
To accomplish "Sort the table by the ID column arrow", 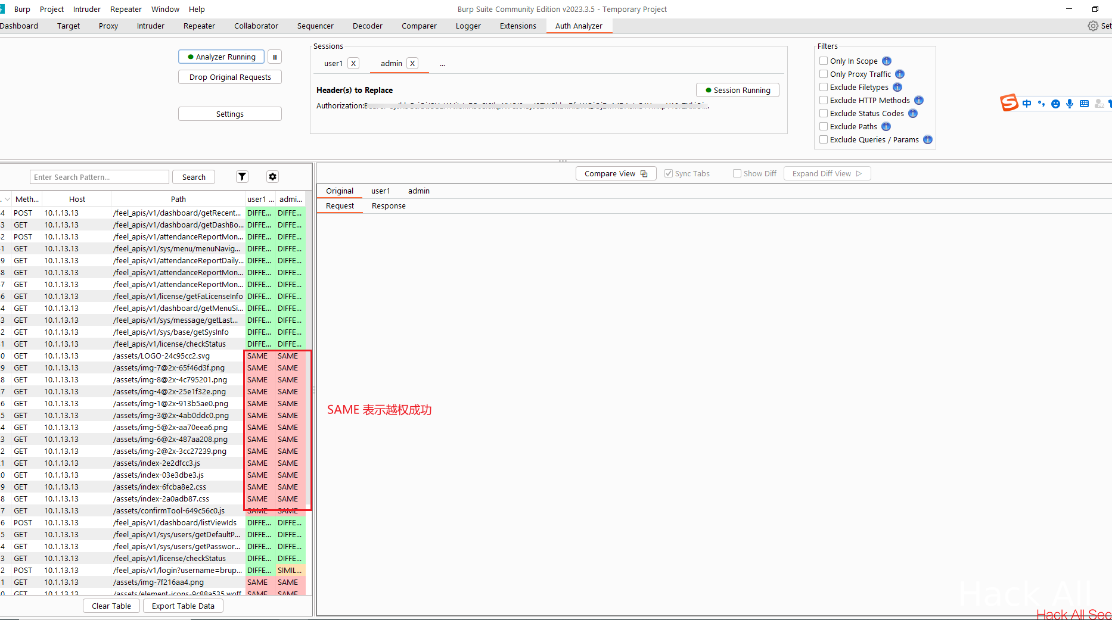I will coord(6,200).
